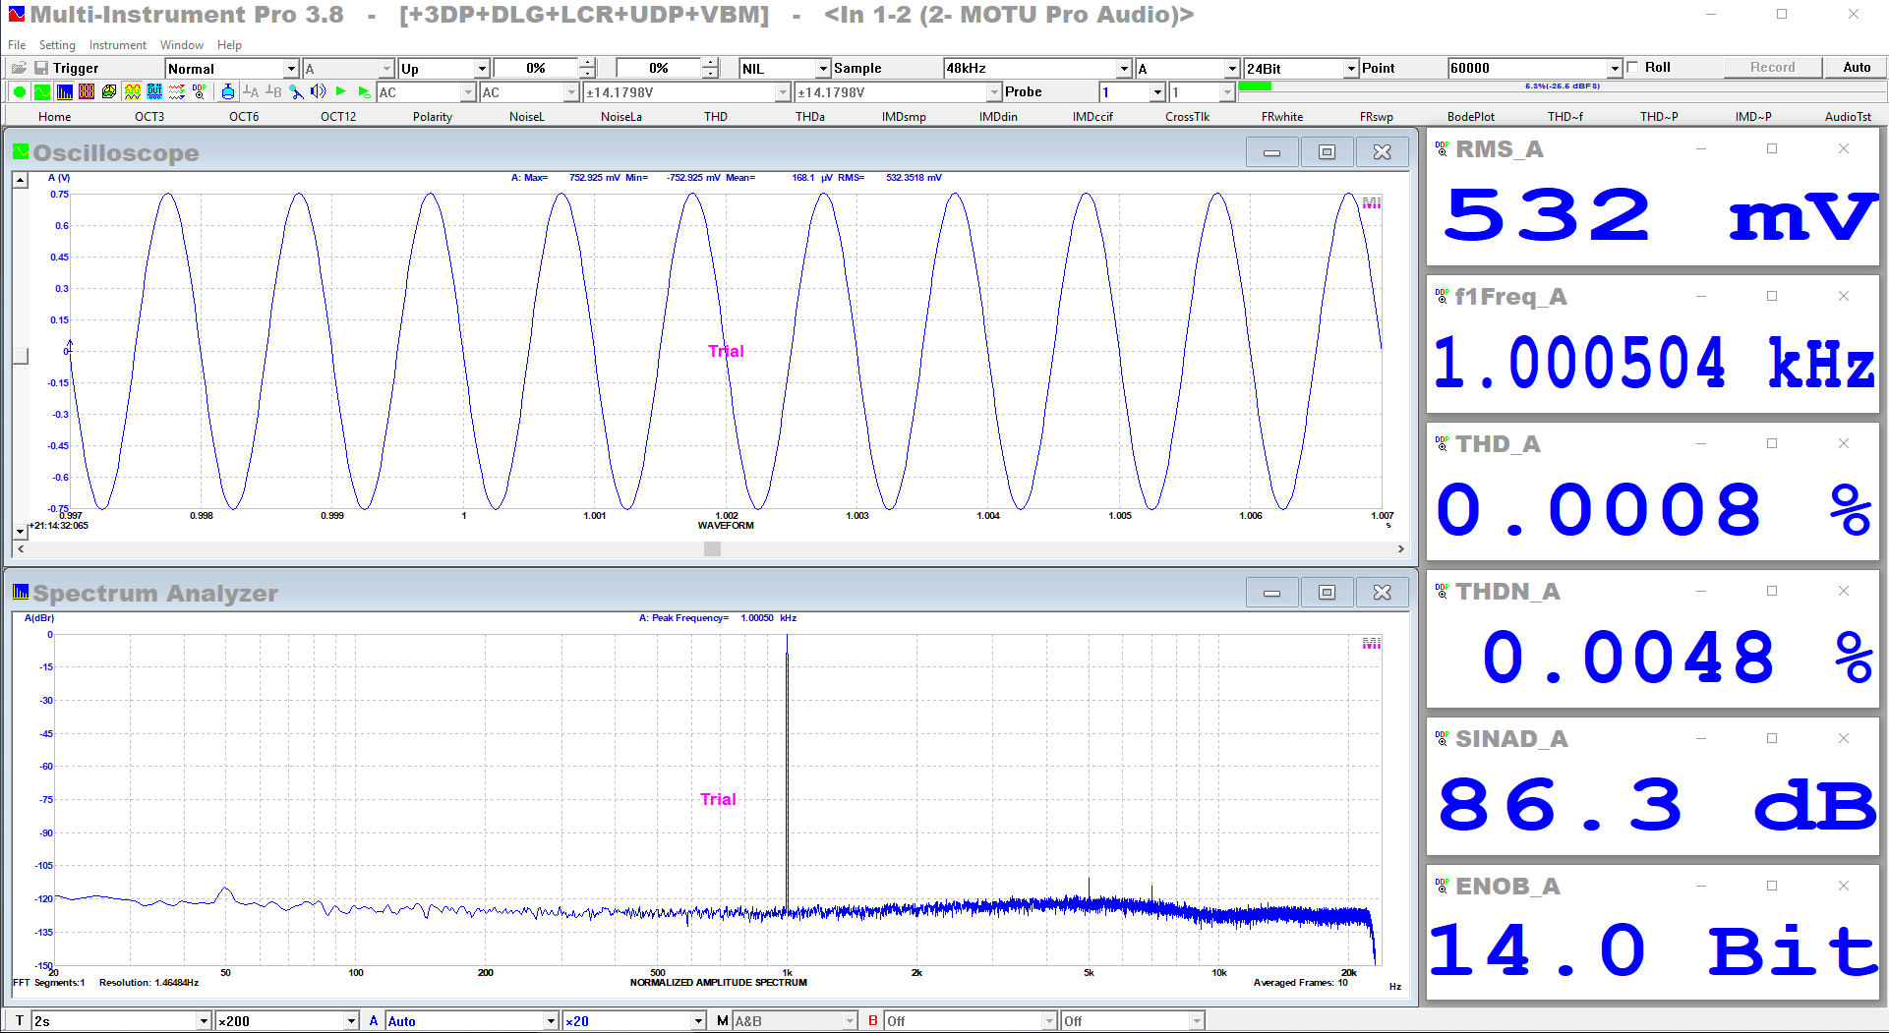Click the THD_A DDP panel icon

click(1442, 443)
